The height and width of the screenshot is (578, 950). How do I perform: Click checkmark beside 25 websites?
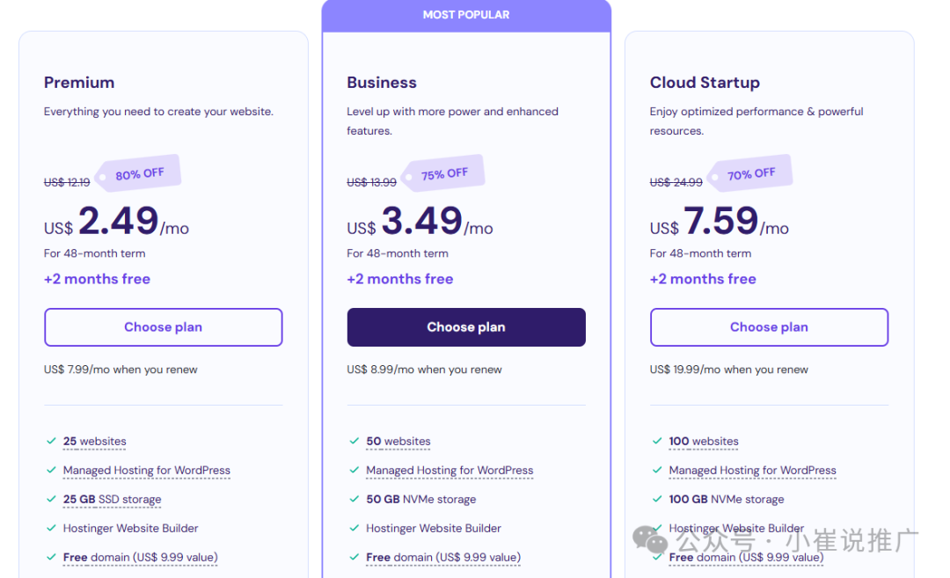tap(51, 441)
